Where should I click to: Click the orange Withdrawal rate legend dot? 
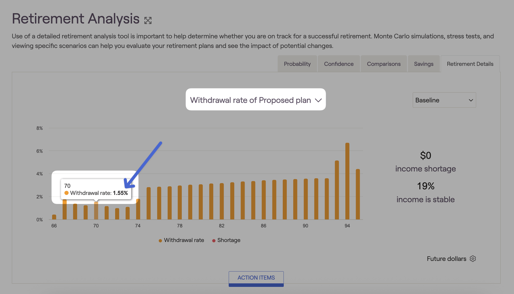(160, 241)
